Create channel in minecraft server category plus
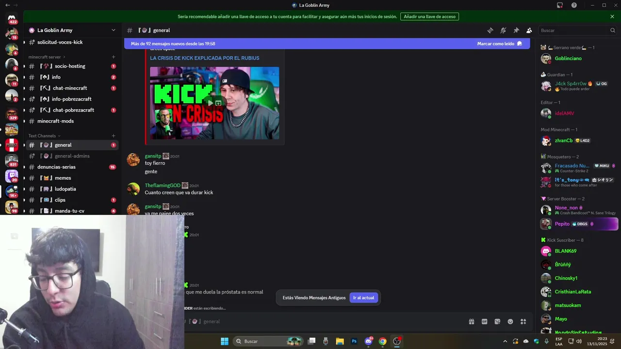 tap(114, 57)
